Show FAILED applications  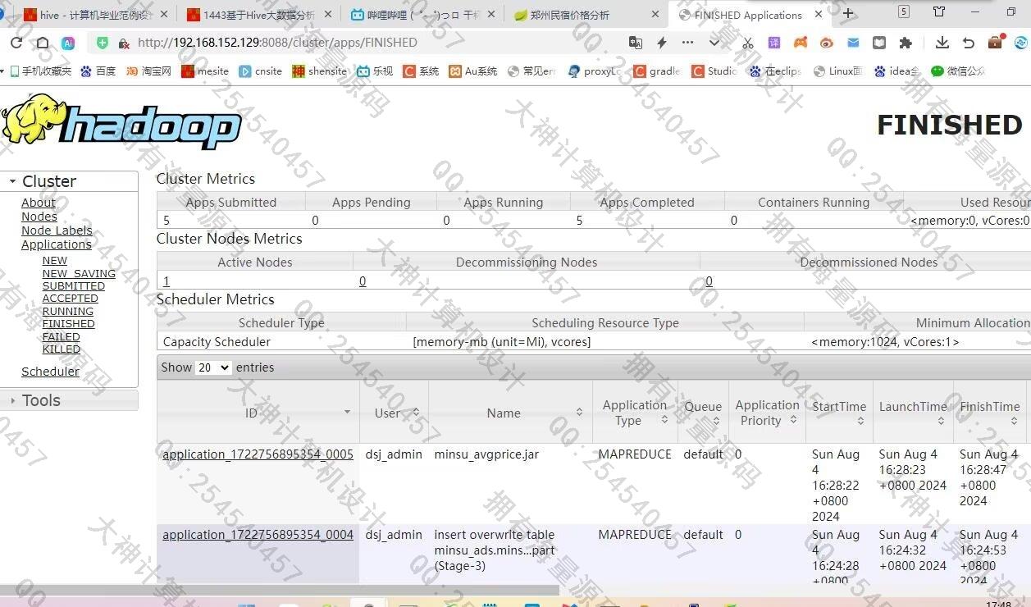click(62, 336)
